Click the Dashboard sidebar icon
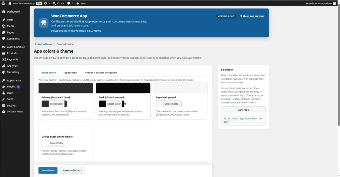 pyautogui.click(x=4, y=12)
